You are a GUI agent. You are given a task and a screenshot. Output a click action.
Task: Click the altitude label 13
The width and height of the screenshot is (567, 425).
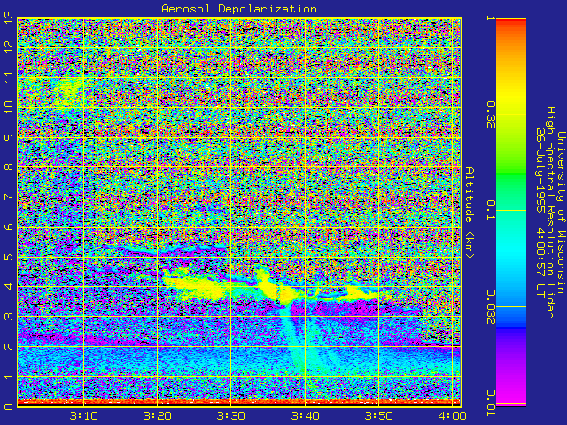click(x=8, y=19)
